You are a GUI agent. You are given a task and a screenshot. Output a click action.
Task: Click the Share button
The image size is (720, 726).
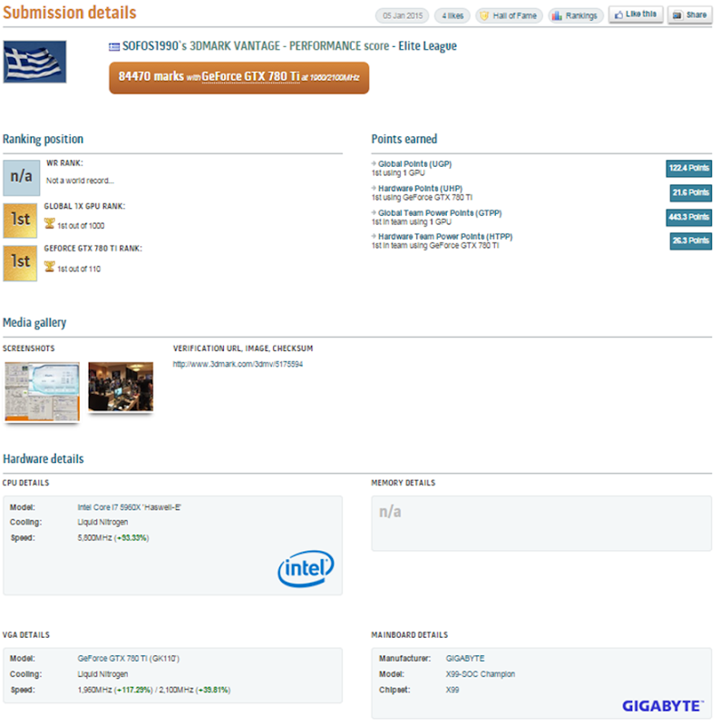pyautogui.click(x=689, y=15)
